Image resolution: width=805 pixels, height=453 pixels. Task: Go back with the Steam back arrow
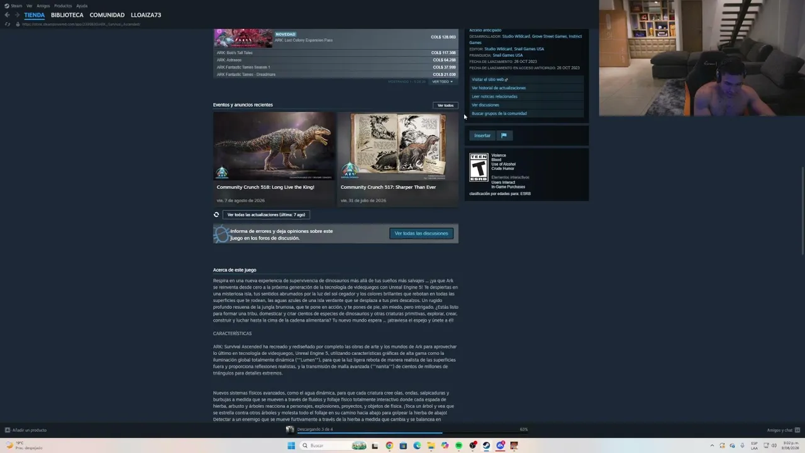pos(7,15)
